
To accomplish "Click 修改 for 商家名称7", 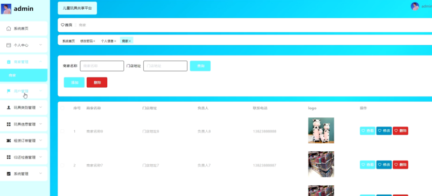I will coord(384,165).
